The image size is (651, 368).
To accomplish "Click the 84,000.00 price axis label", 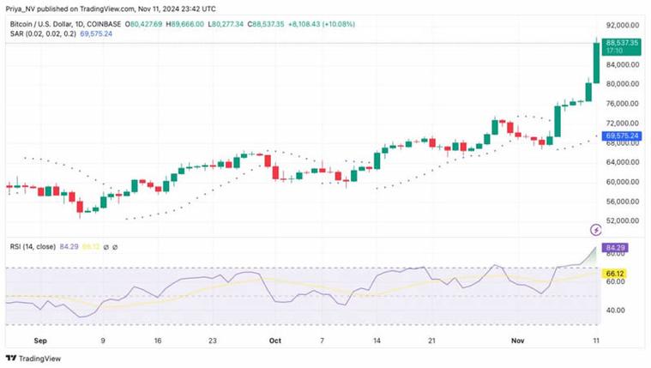I will click(x=623, y=64).
